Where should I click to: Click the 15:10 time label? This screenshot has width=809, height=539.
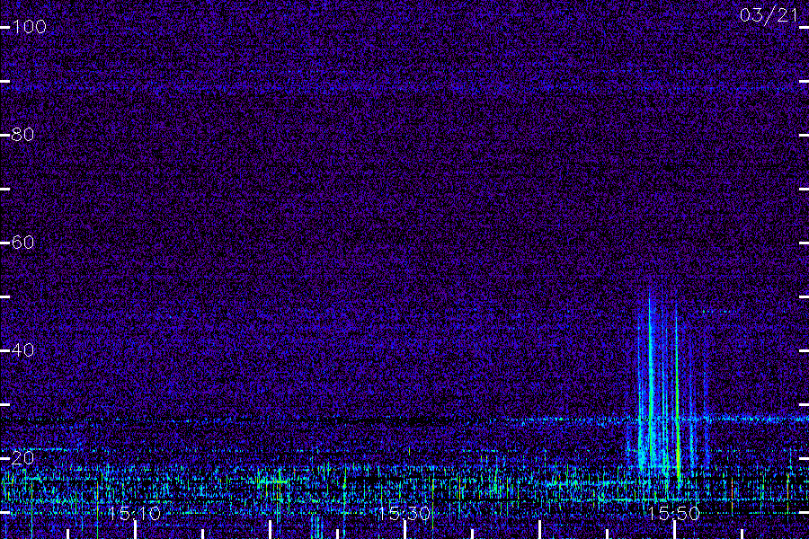(x=134, y=513)
